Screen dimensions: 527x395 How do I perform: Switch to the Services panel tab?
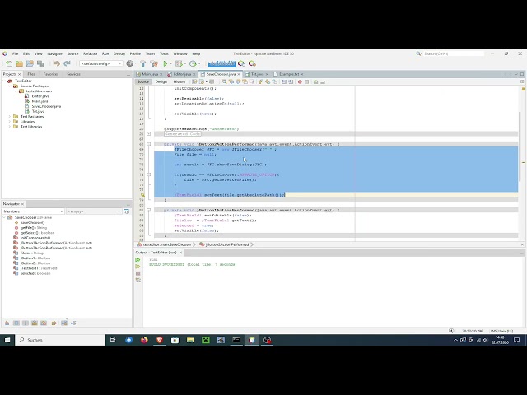(x=73, y=74)
